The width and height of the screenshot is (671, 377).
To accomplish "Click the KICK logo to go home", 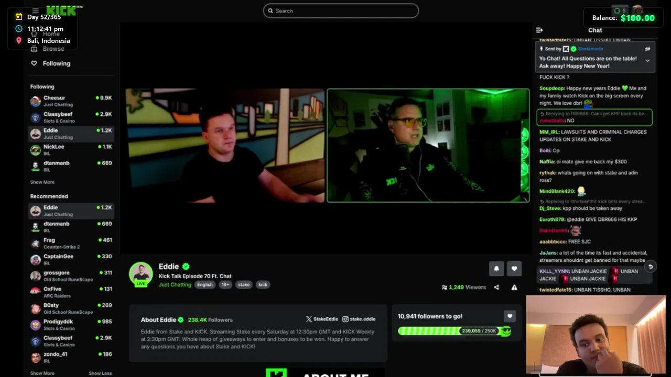I will 61,10.
